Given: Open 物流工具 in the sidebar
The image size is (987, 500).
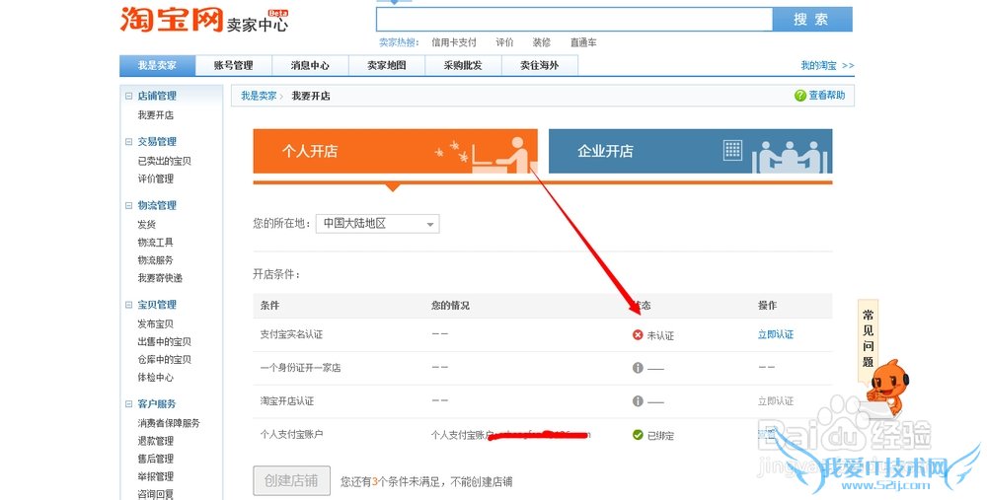Looking at the screenshot, I should coord(156,243).
